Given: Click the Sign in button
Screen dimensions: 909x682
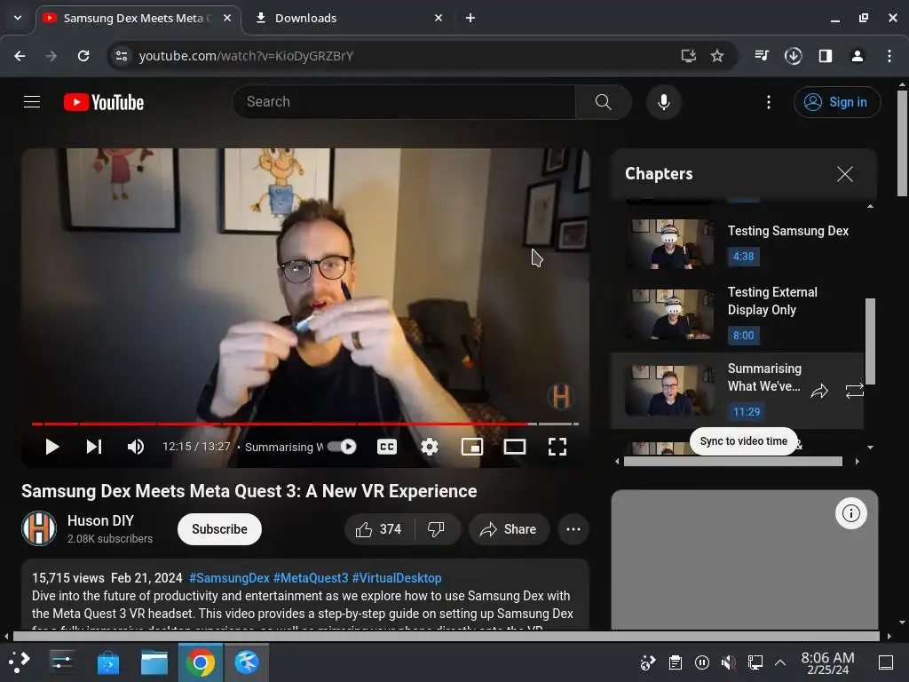Looking at the screenshot, I should (x=836, y=102).
